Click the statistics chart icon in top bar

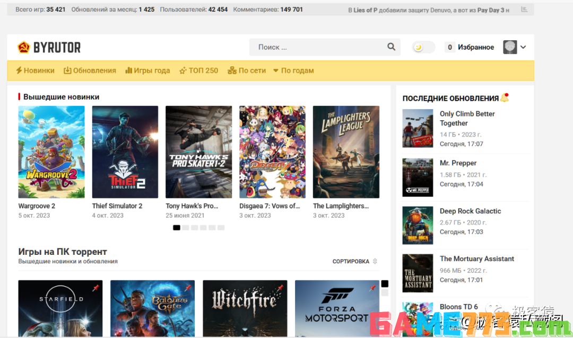(x=524, y=10)
